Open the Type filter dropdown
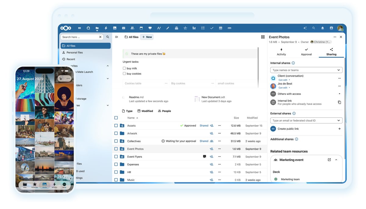366x209 pixels. click(x=127, y=111)
